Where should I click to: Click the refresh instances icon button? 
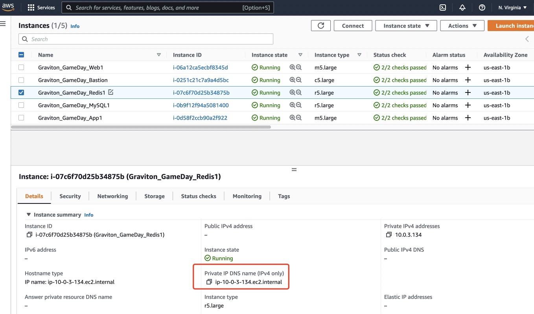click(321, 26)
